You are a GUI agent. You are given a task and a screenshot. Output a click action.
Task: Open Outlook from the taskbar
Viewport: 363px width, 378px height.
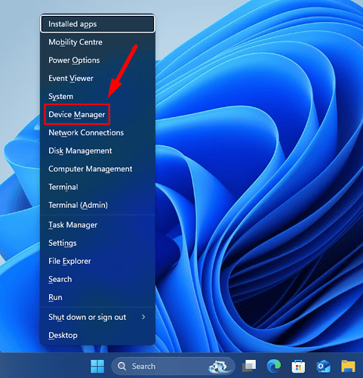tap(324, 366)
